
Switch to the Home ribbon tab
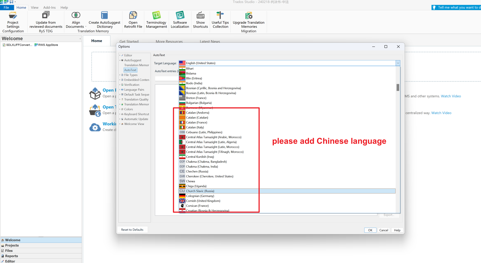(x=21, y=8)
